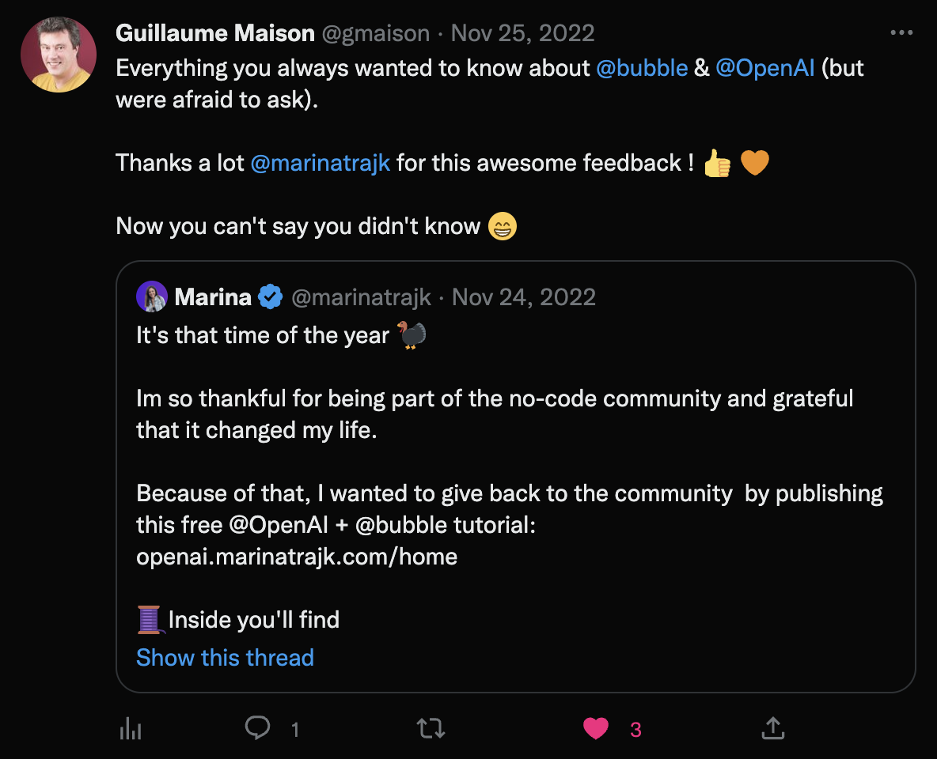Open the @bubble mention link
The height and width of the screenshot is (759, 937).
641,68
